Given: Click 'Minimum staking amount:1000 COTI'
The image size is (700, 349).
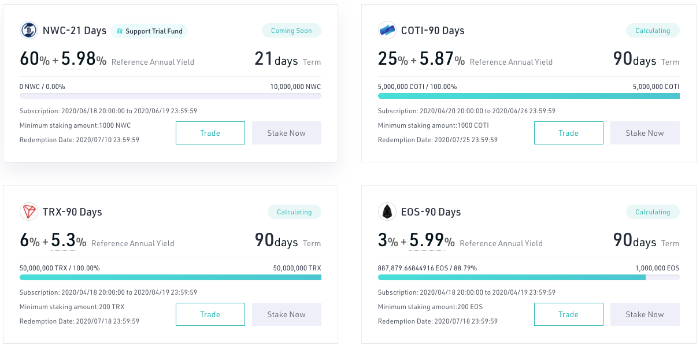Looking at the screenshot, I should [x=434, y=125].
